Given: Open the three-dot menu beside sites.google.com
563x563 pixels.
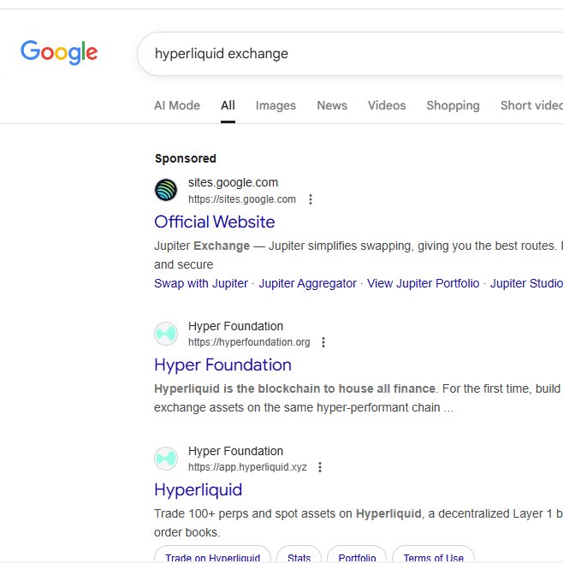Looking at the screenshot, I should pos(311,199).
